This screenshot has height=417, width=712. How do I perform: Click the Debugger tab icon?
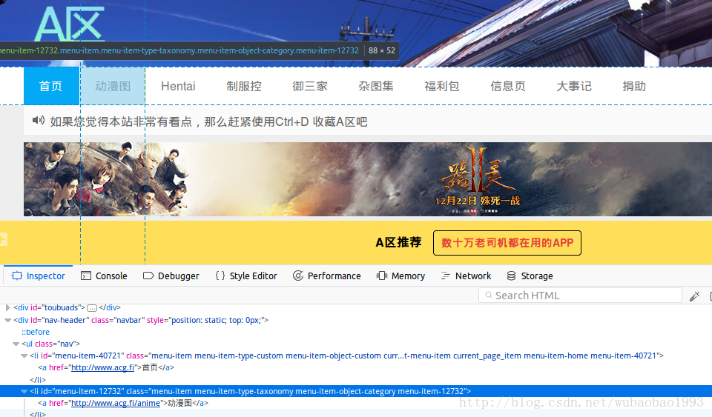pos(148,276)
